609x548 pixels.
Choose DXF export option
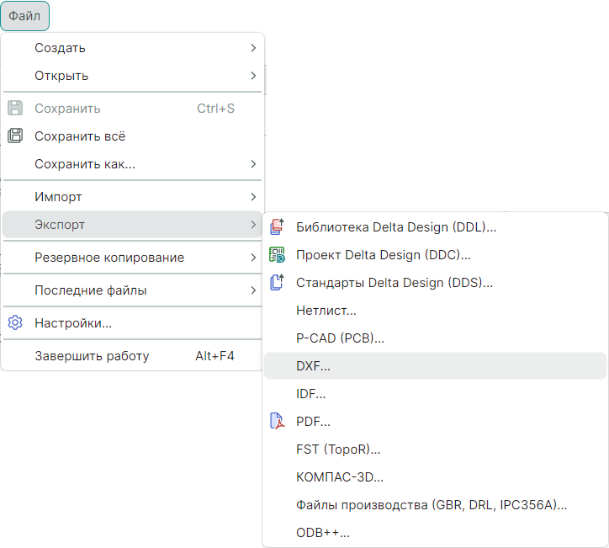314,366
